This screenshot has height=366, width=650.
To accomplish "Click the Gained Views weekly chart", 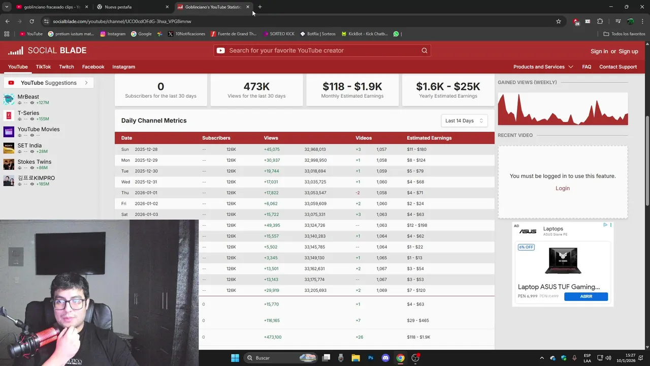I will pos(563,109).
